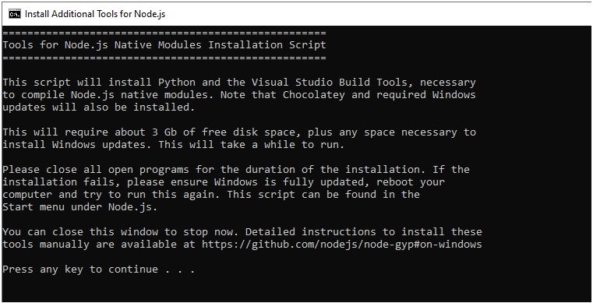The height and width of the screenshot is (303, 593).
Task: Click the line mentioning Chocolatey and required Windows
Action: click(239, 95)
